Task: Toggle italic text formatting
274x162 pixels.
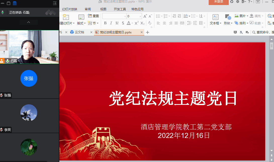Action: tap(111, 23)
